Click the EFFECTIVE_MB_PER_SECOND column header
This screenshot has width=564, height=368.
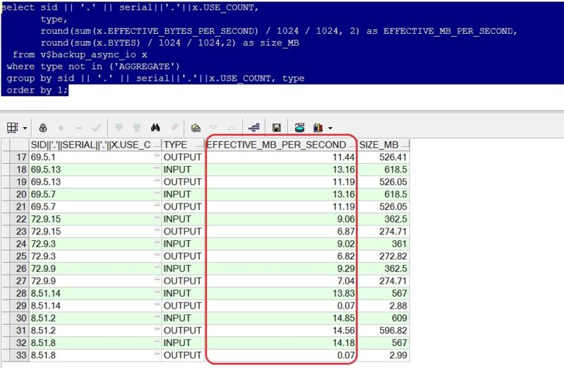tap(281, 145)
